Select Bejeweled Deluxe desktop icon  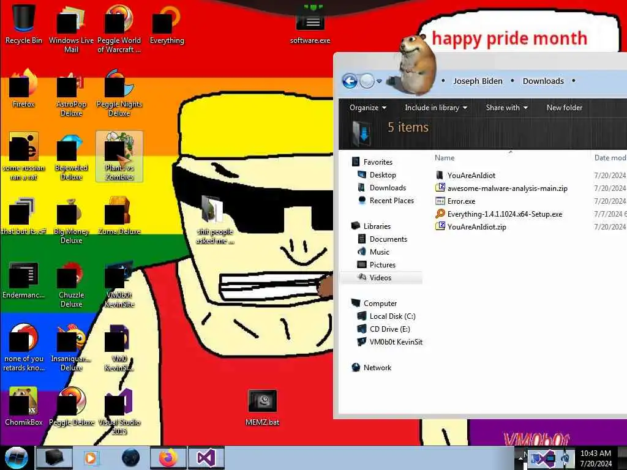[71, 156]
